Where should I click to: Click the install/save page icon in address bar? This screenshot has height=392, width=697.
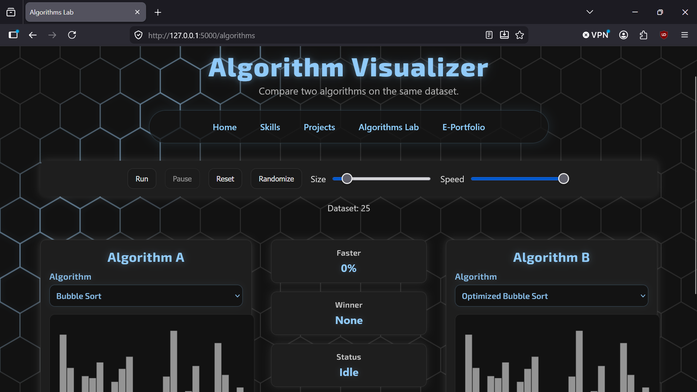point(504,35)
